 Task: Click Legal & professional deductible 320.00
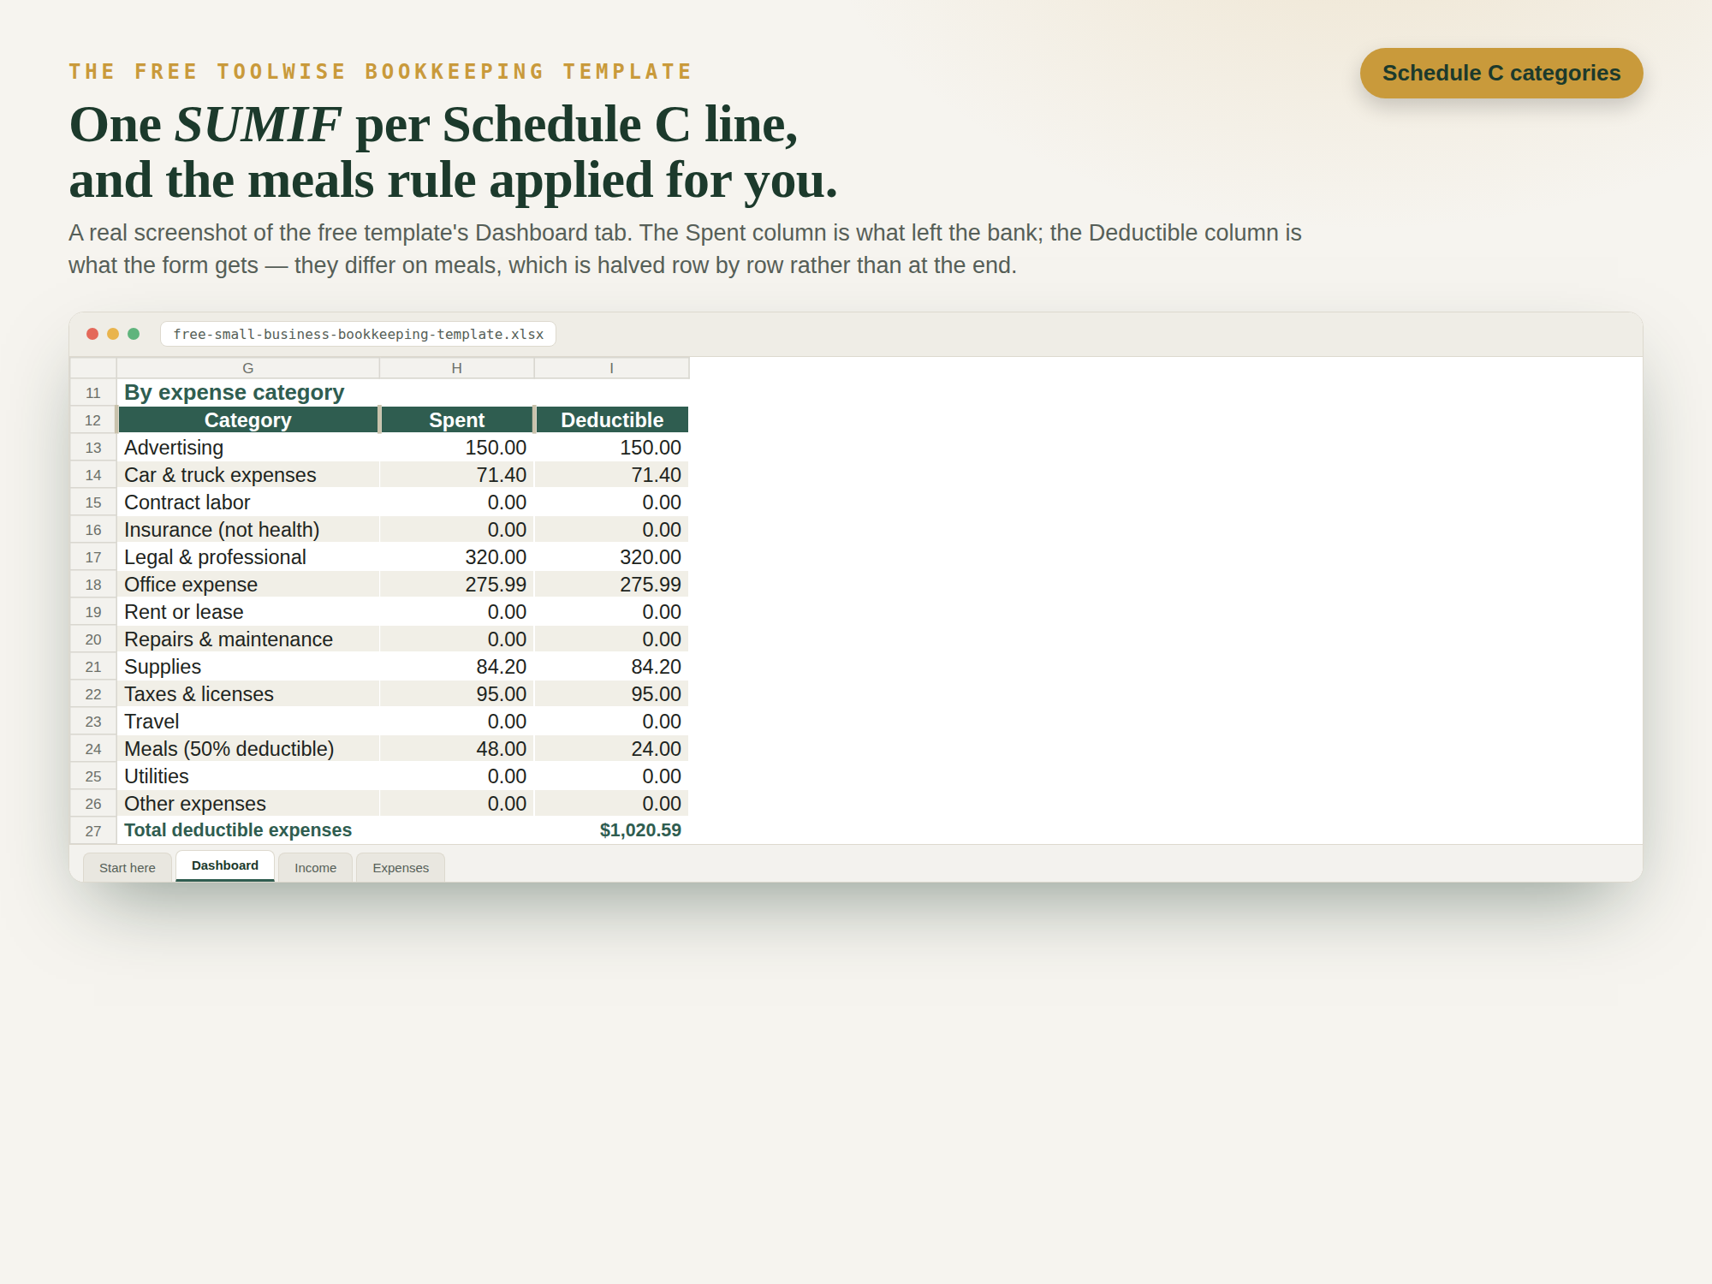(x=612, y=557)
